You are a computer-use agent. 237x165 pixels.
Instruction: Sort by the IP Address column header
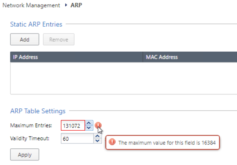77,57
